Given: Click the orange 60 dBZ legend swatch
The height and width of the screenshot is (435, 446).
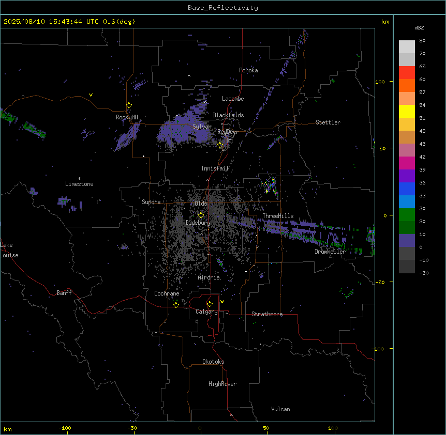Looking at the screenshot, I should [x=407, y=85].
